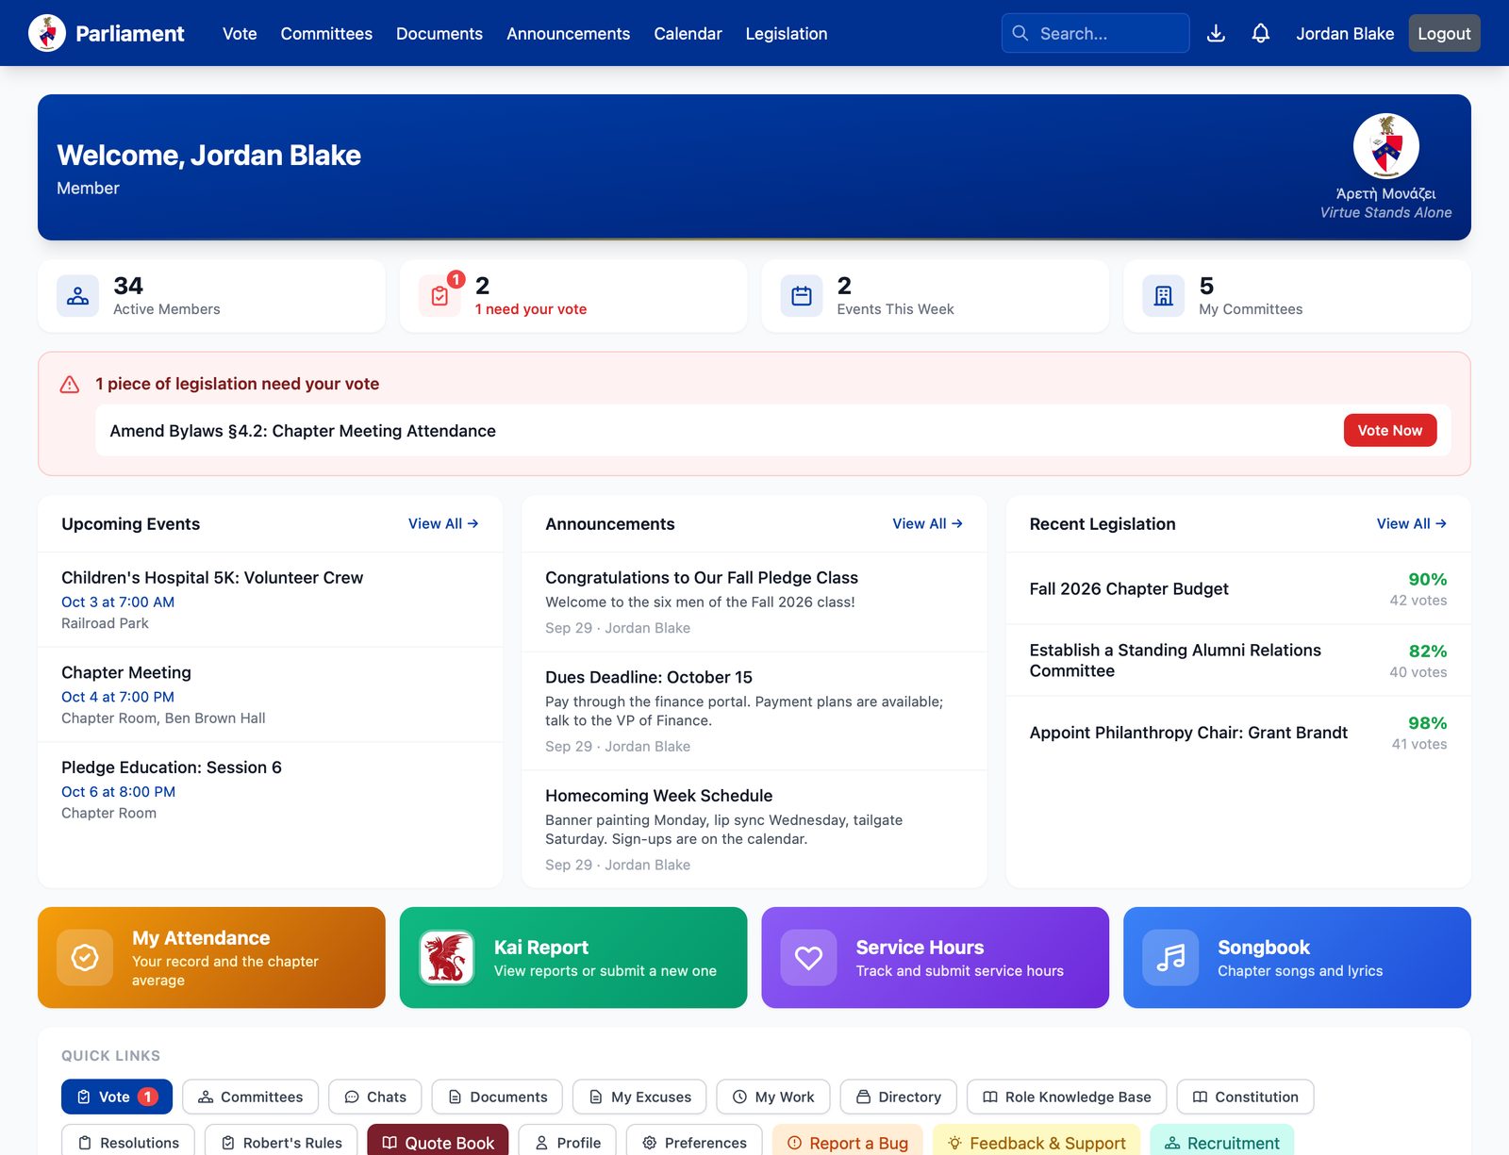Image resolution: width=1509 pixels, height=1155 pixels.
Task: Open Role Knowledge Base quick link
Action: [x=1067, y=1097]
